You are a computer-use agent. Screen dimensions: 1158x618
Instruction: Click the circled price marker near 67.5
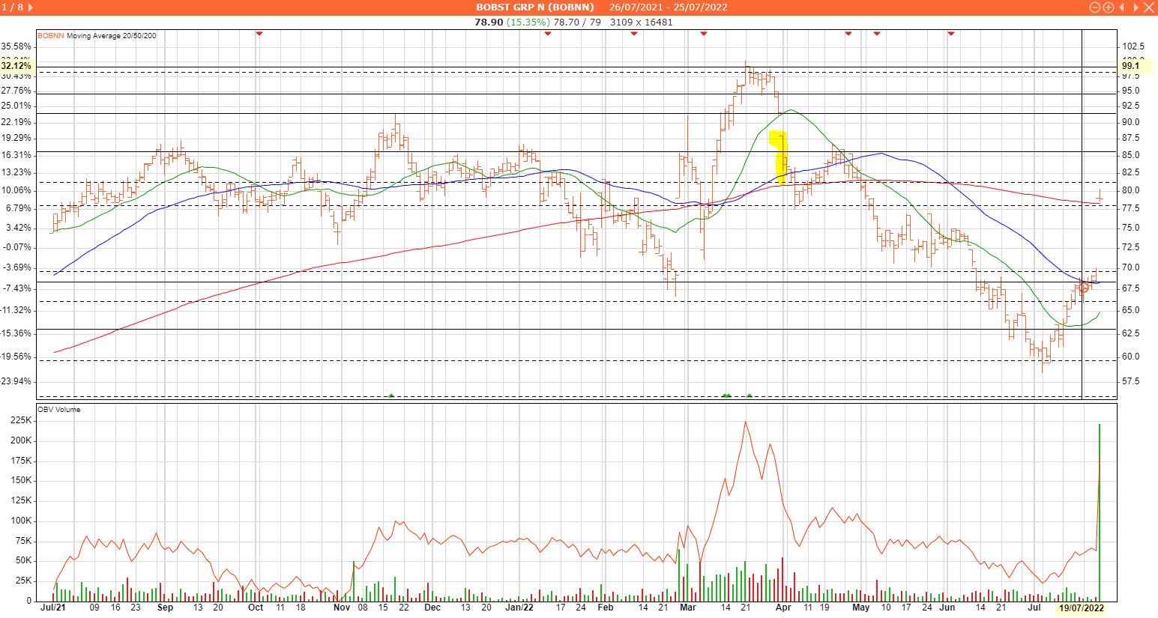coord(1084,288)
